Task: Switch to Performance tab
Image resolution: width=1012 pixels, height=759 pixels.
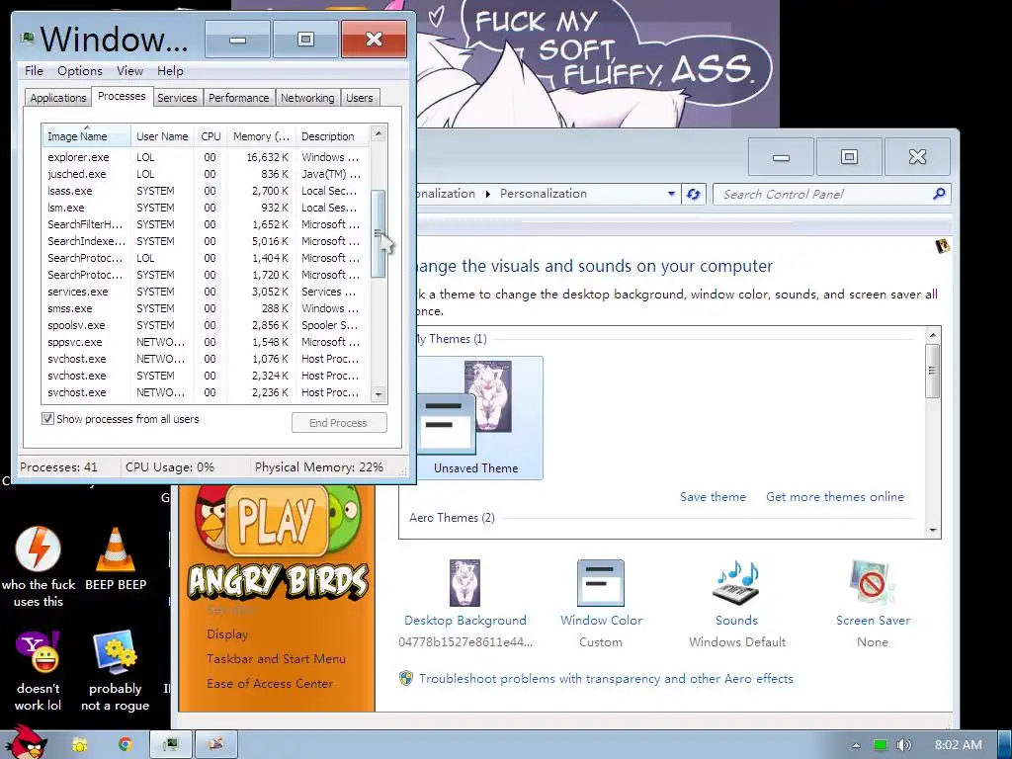Action: [x=238, y=98]
